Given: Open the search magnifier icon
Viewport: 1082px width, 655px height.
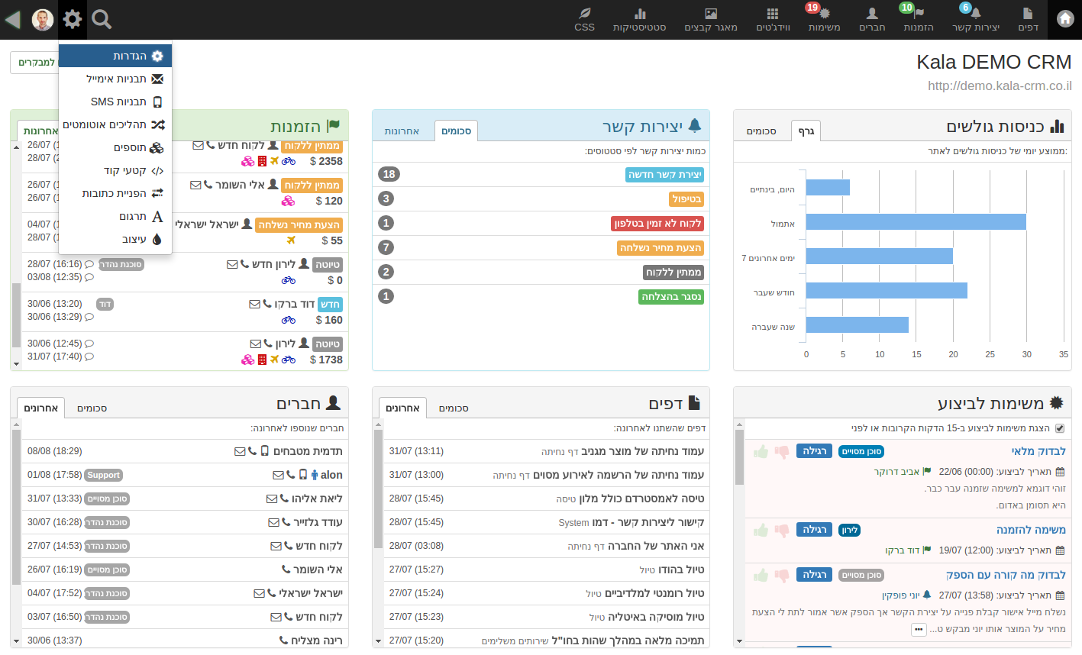Looking at the screenshot, I should pyautogui.click(x=102, y=19).
